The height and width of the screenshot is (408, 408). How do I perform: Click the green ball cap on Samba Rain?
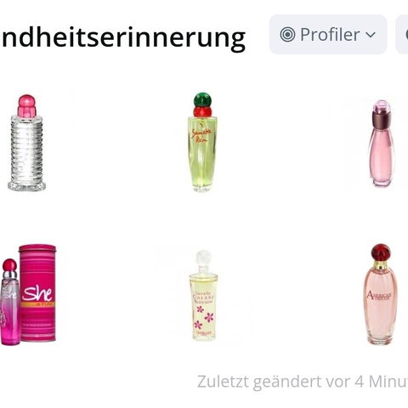[202, 100]
